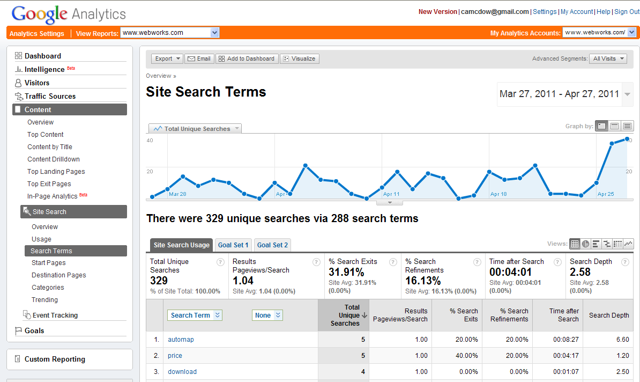
Task: Open Event Tracking reports
Action: pyautogui.click(x=55, y=315)
